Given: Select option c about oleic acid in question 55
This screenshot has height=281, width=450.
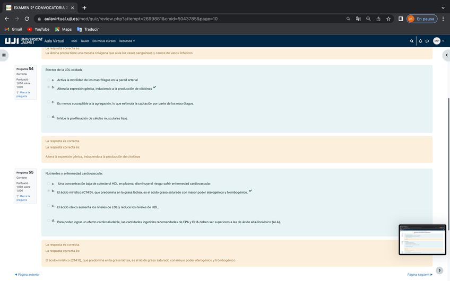Looking at the screenshot, I should (49, 206).
